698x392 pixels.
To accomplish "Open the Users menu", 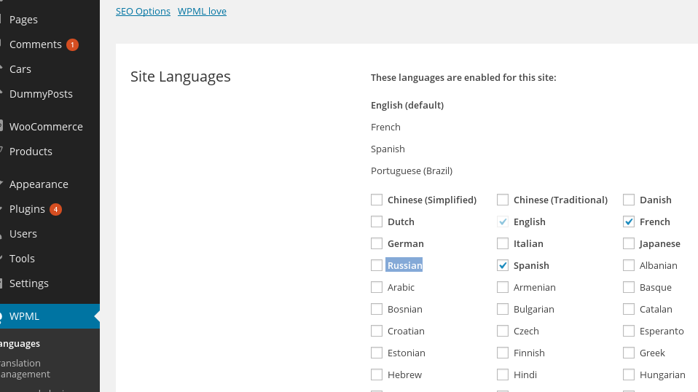I will 23,234.
